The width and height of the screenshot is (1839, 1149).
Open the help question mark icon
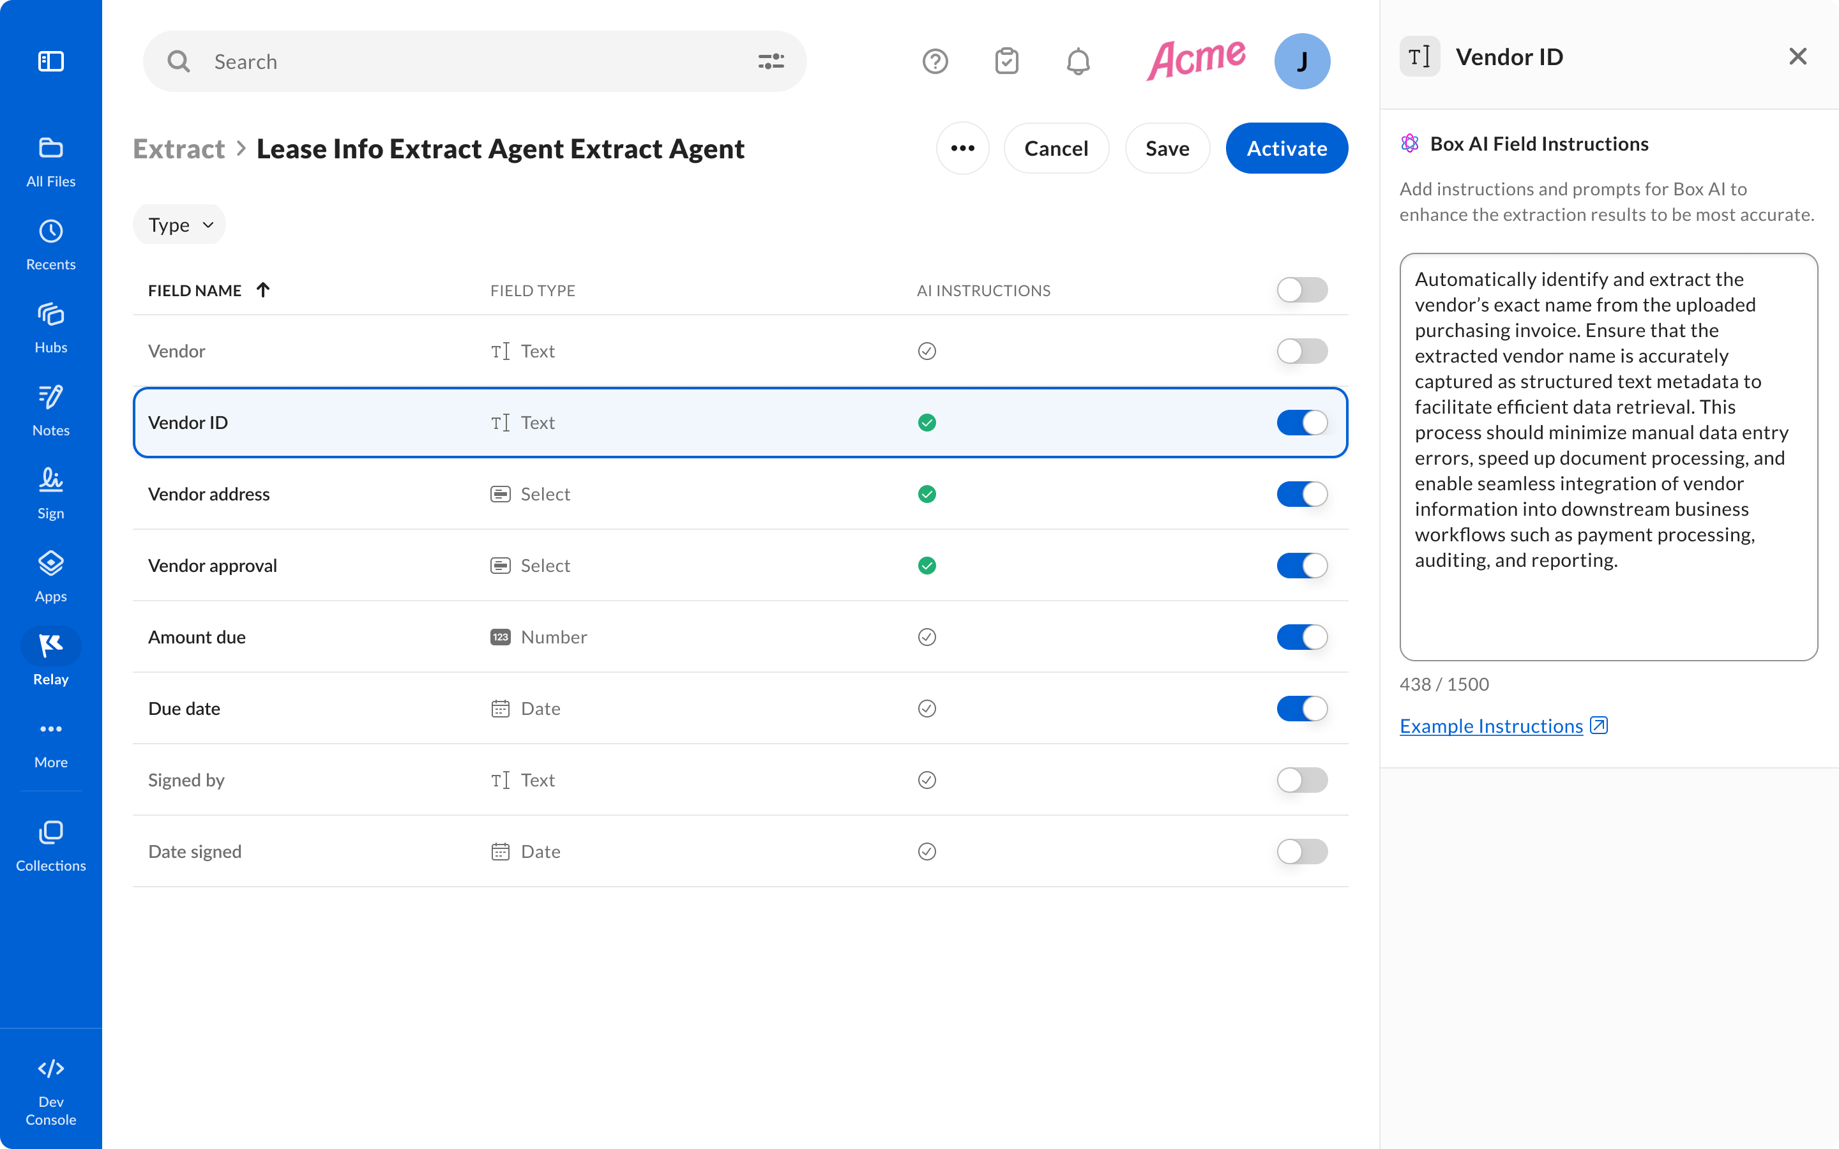tap(935, 61)
